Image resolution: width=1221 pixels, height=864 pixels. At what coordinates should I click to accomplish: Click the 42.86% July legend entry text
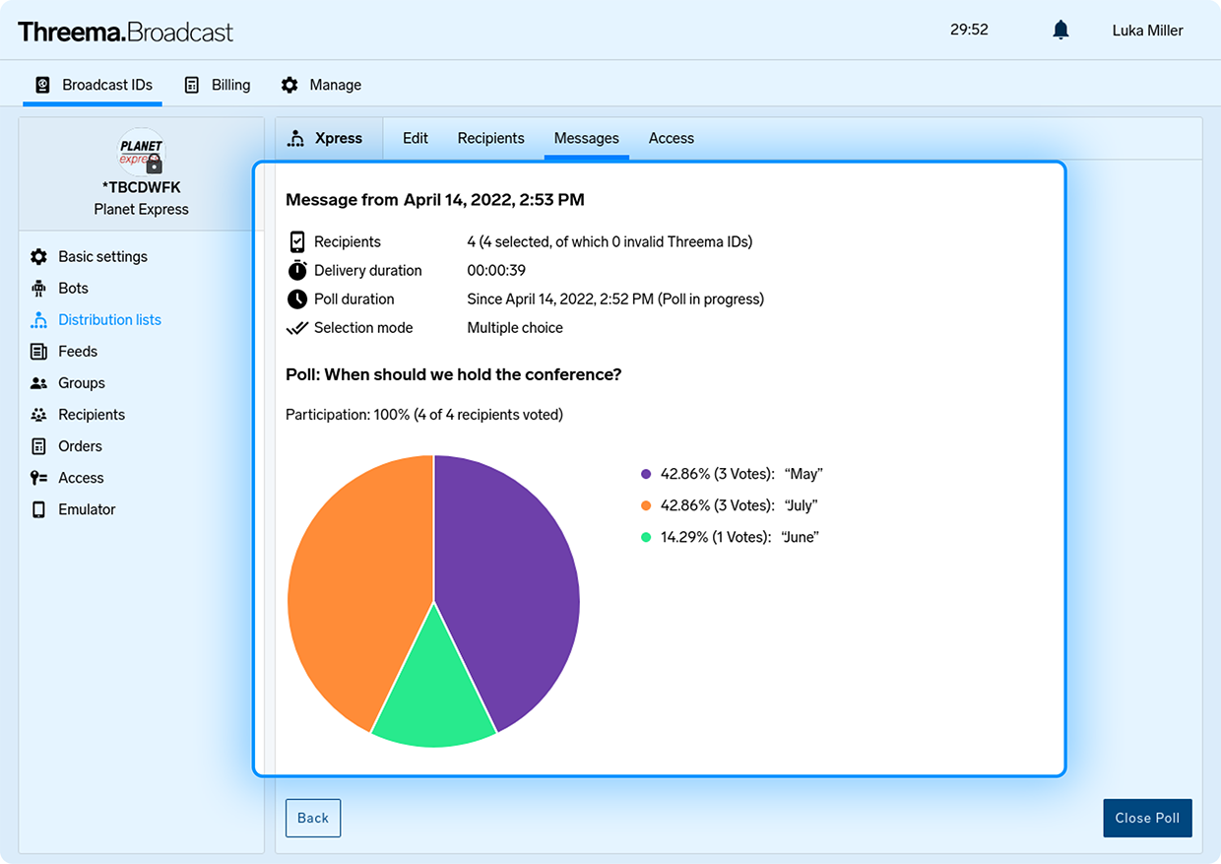point(739,505)
